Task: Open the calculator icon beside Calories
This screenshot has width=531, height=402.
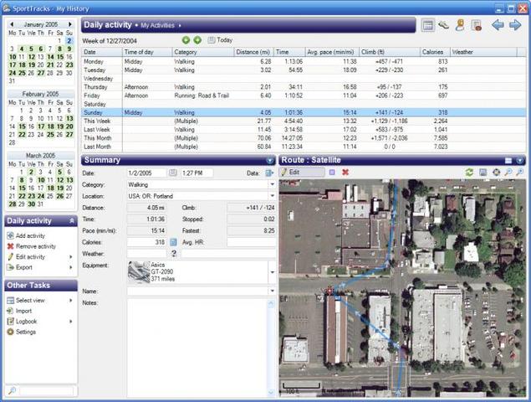Action: (173, 242)
